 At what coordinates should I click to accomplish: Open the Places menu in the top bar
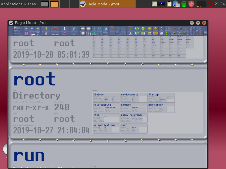30,4
